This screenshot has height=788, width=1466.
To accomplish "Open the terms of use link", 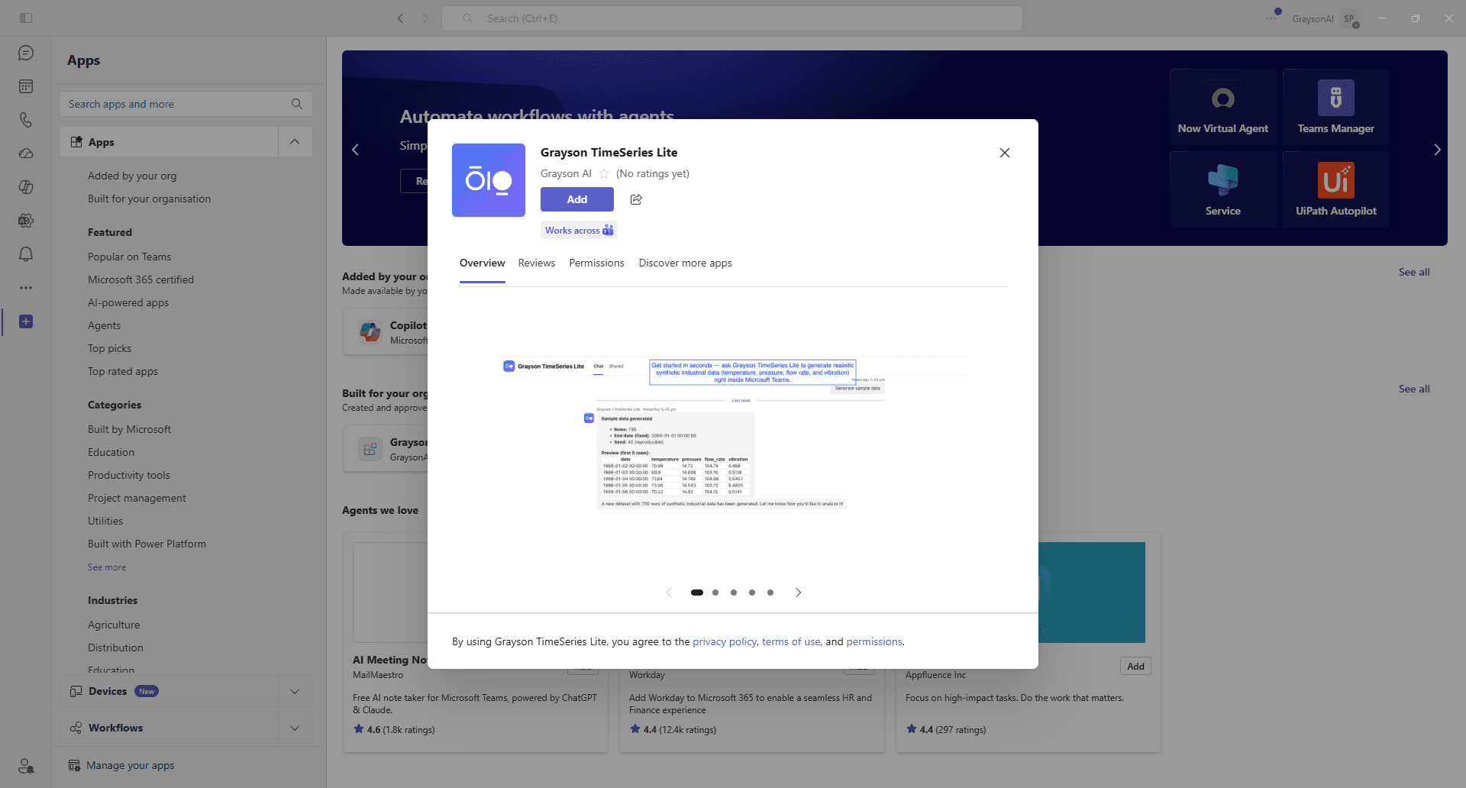I will pos(791,641).
